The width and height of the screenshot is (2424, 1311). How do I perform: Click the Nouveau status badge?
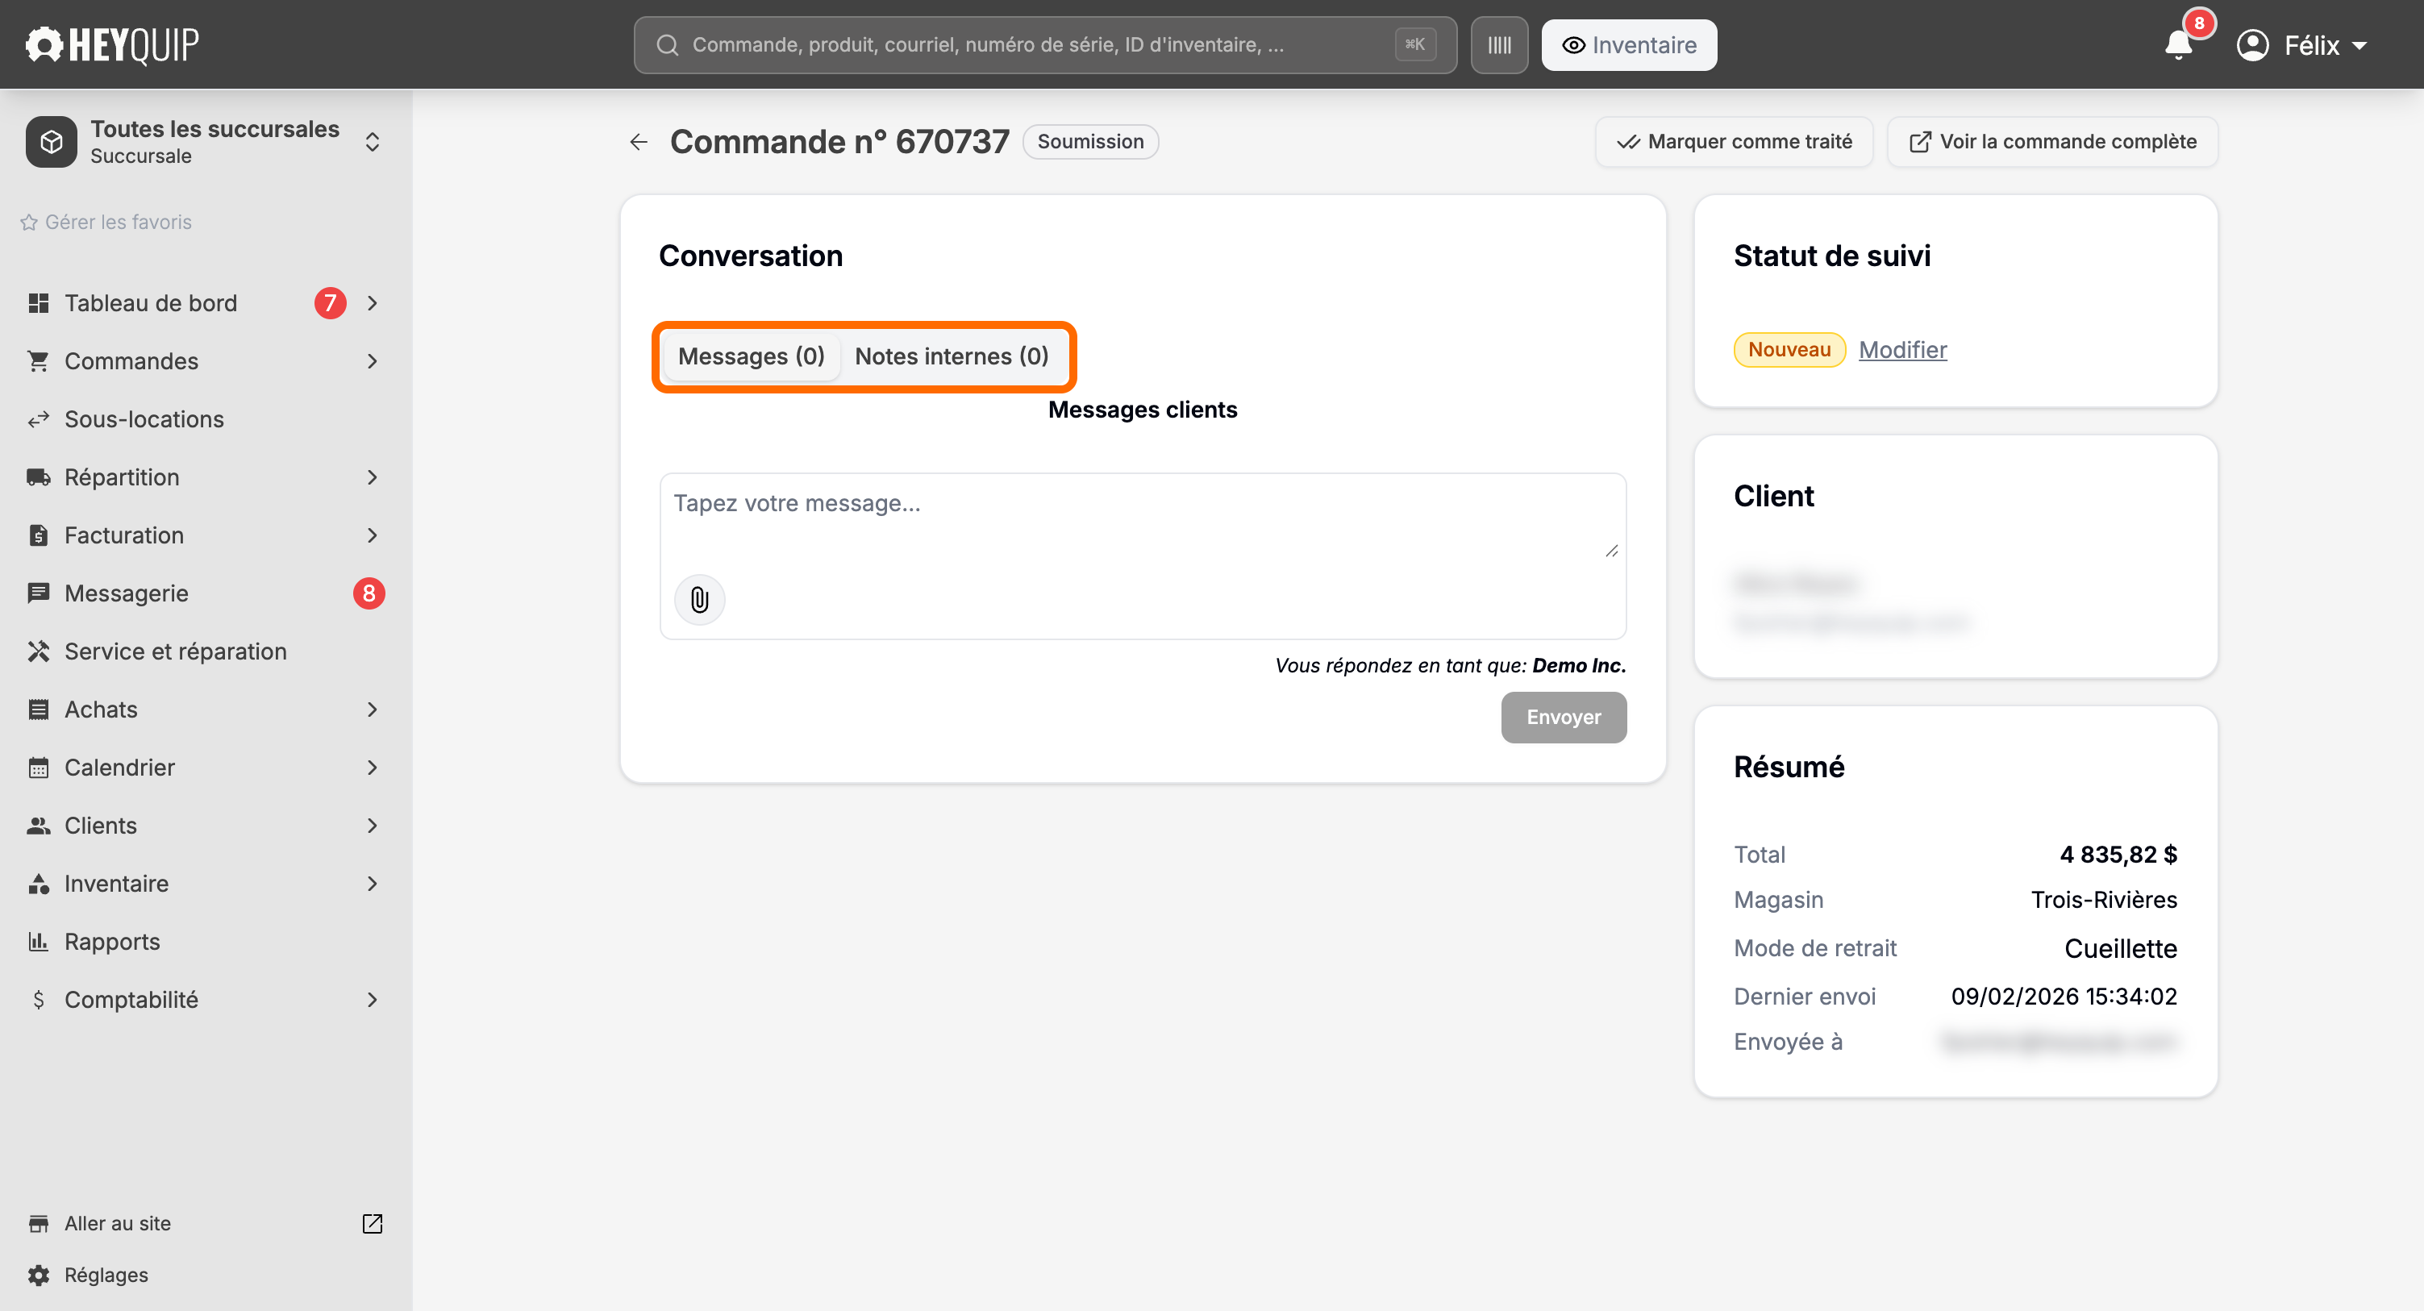tap(1789, 350)
